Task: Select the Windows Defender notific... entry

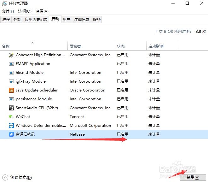Action: pyautogui.click(x=41, y=125)
